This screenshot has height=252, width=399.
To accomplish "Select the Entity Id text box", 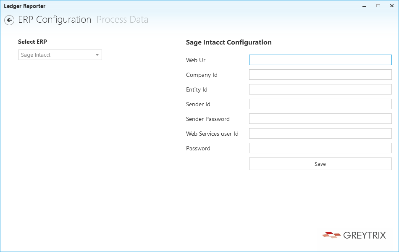I will pos(320,89).
